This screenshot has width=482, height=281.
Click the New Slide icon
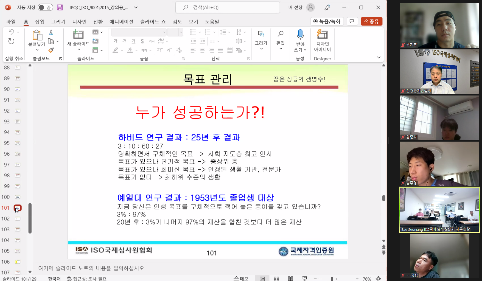click(78, 34)
